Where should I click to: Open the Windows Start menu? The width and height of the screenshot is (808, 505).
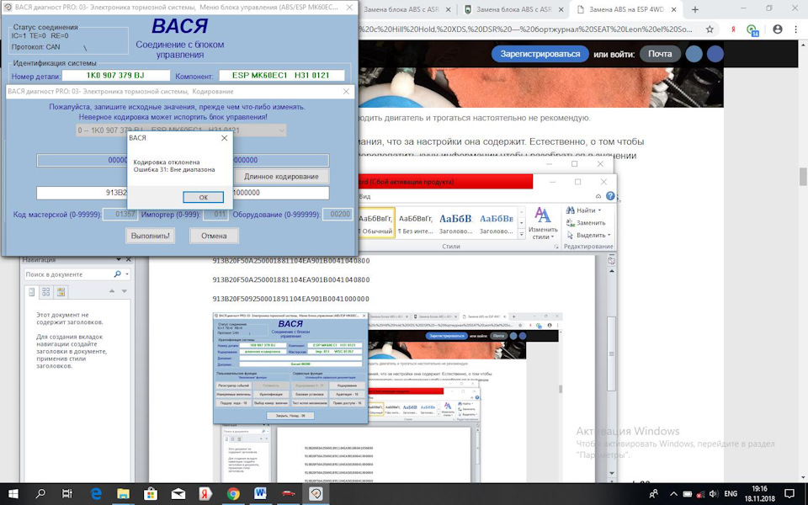13,494
